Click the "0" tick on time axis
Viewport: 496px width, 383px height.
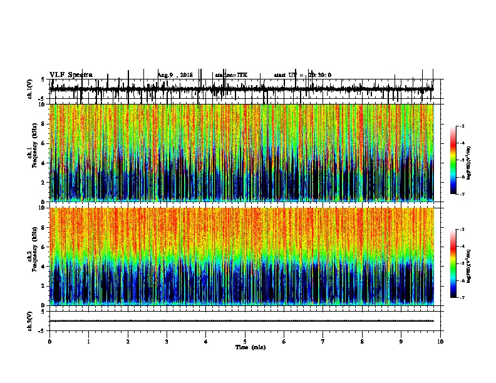pyautogui.click(x=49, y=342)
